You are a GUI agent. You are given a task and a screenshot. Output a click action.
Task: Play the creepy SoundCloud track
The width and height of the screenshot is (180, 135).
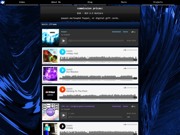coord(62,126)
